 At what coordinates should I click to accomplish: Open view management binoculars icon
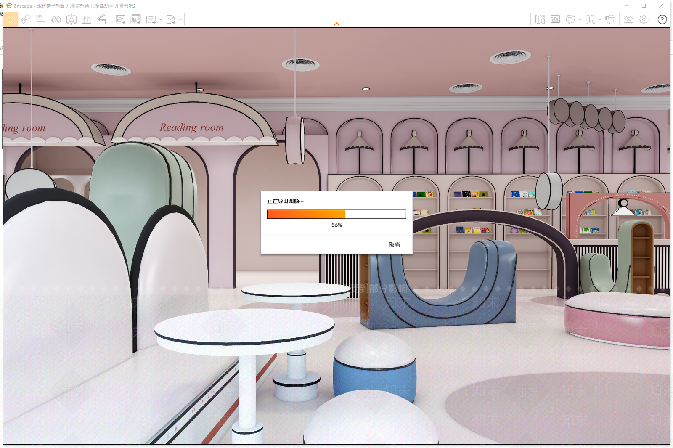(x=56, y=19)
